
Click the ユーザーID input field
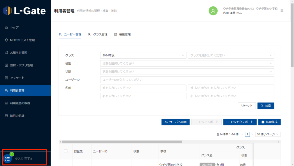pyautogui.click(x=187, y=80)
